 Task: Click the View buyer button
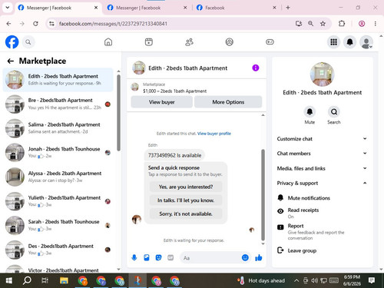[161, 102]
